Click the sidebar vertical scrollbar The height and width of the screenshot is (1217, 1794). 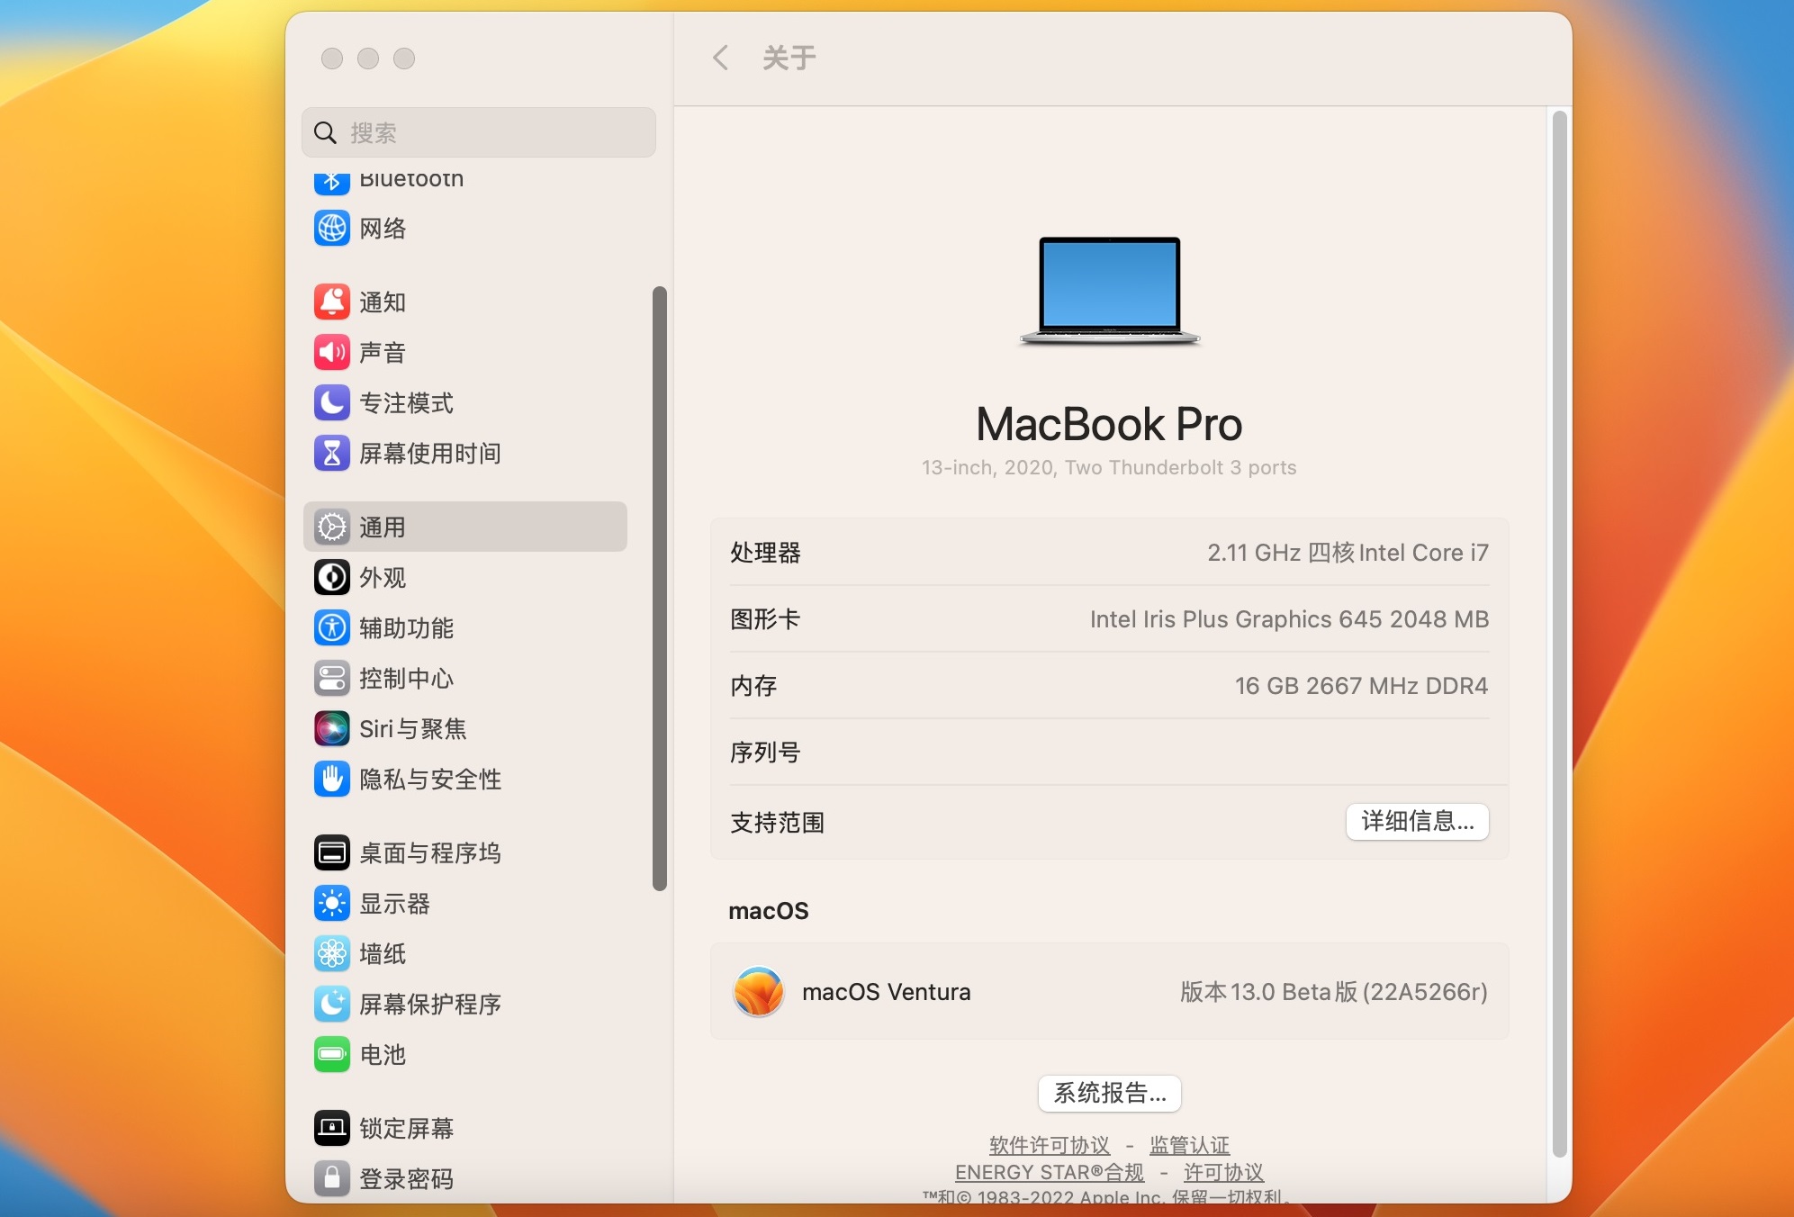(x=660, y=589)
